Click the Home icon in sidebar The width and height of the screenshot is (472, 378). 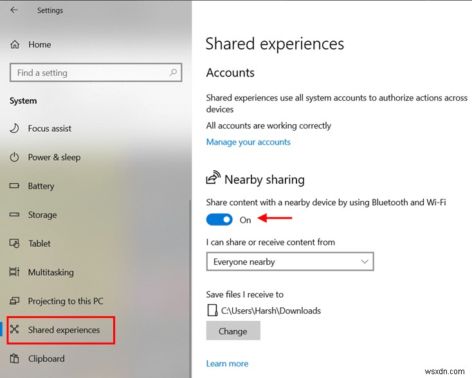(15, 44)
